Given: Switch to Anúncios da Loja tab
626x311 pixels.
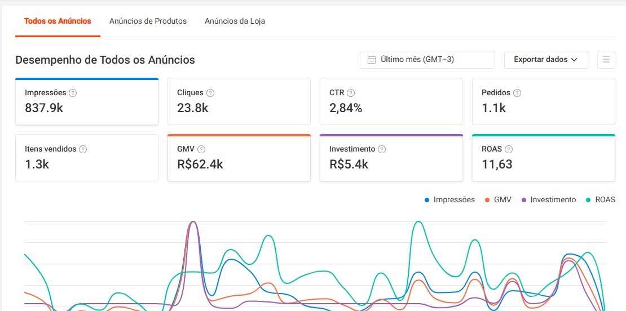Looking at the screenshot, I should coord(235,21).
